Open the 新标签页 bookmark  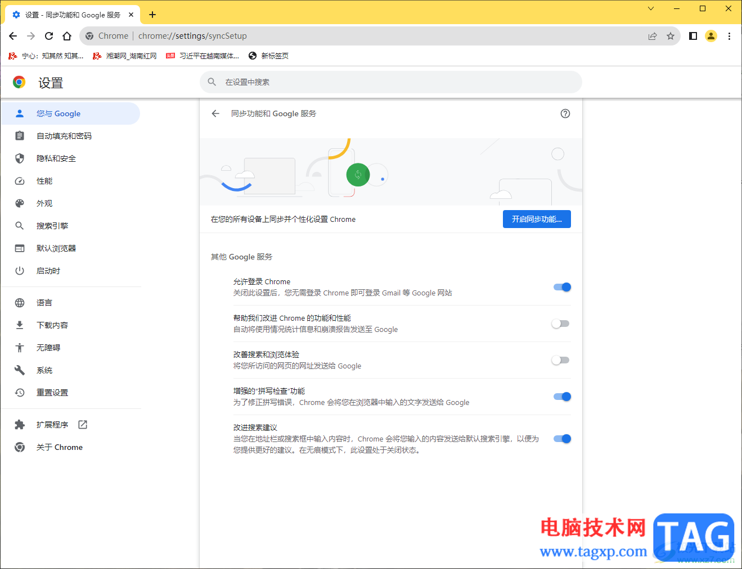[x=269, y=56]
